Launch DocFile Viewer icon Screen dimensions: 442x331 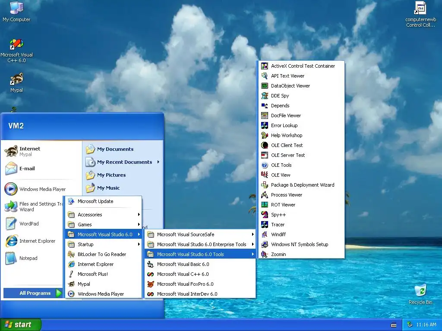tap(265, 116)
